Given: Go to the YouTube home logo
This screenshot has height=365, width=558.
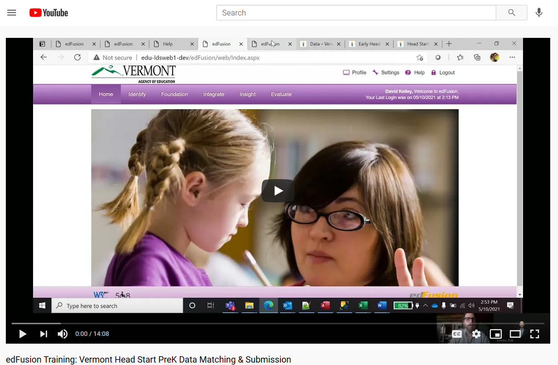Looking at the screenshot, I should click(49, 13).
